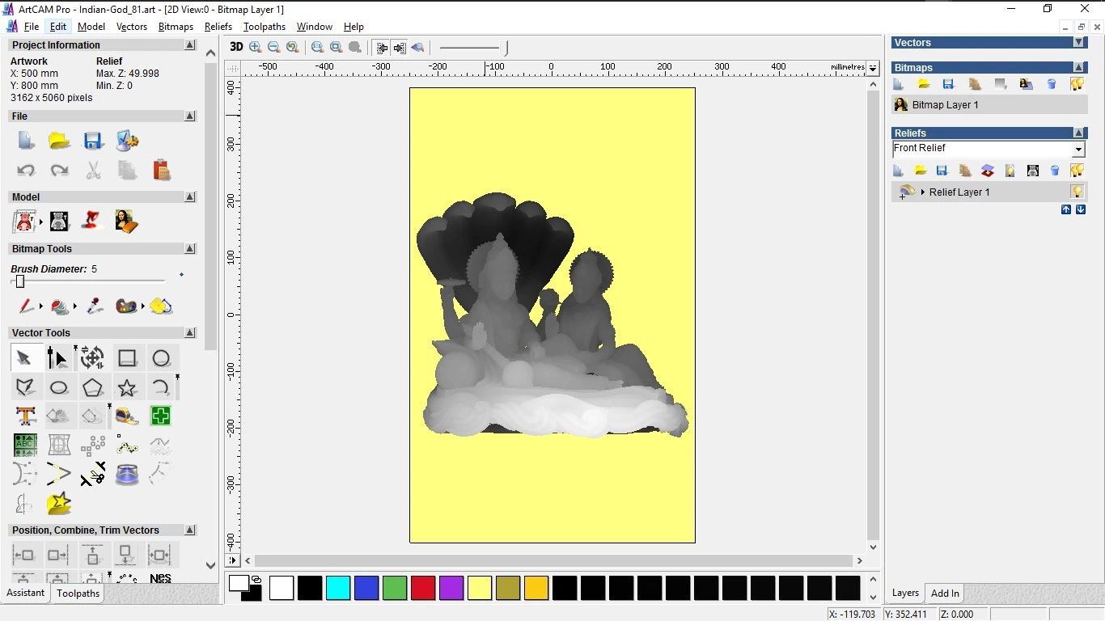Click the Create Polygon tool
This screenshot has height=621, width=1105.
coord(93,387)
